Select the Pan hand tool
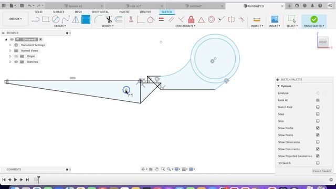The width and height of the screenshot is (336, 189). tap(156, 169)
